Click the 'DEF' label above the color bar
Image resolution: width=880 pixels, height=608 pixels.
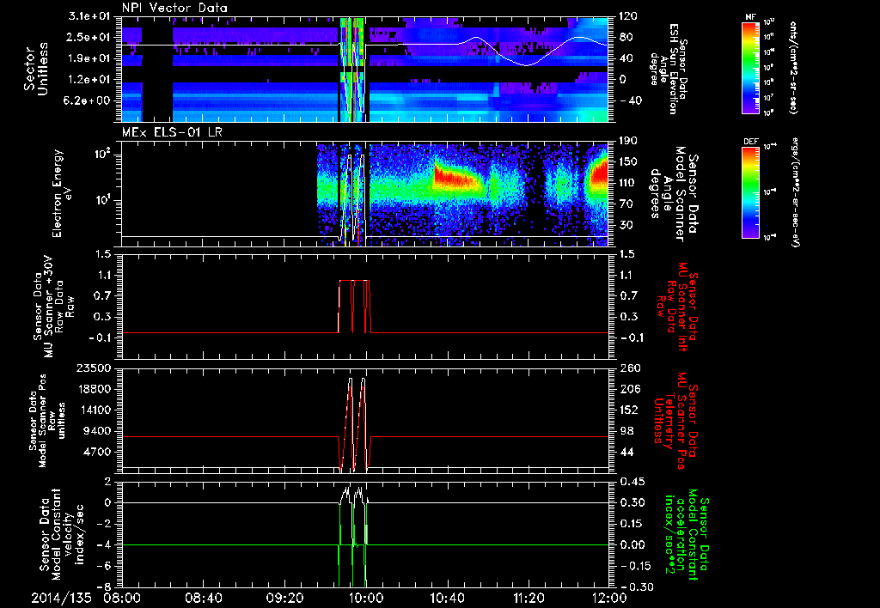pos(750,142)
